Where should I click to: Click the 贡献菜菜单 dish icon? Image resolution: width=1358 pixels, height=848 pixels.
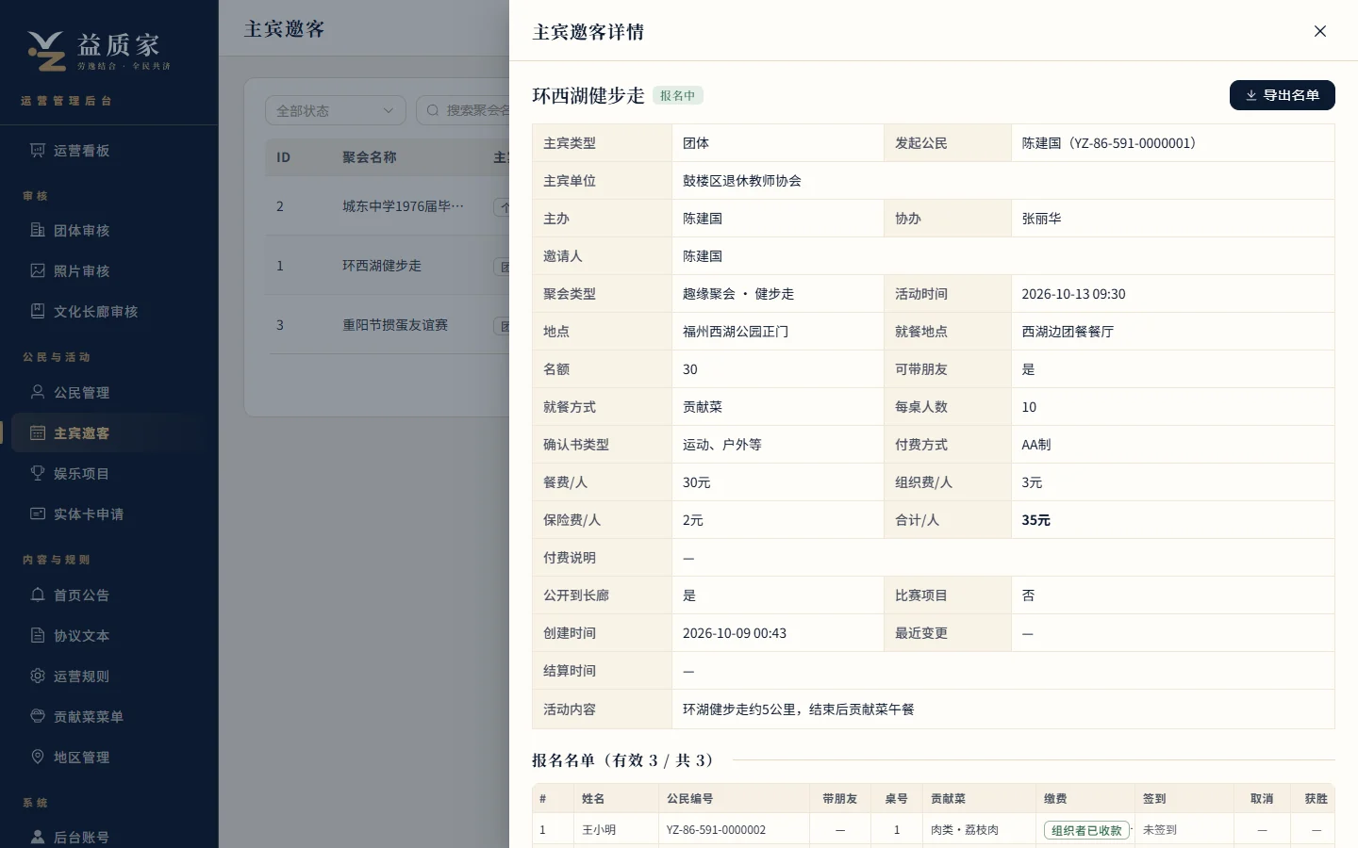tap(38, 716)
